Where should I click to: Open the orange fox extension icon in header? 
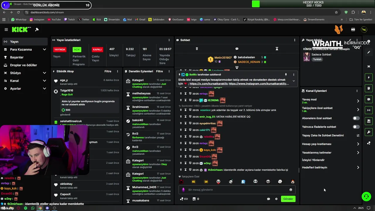(339, 29)
